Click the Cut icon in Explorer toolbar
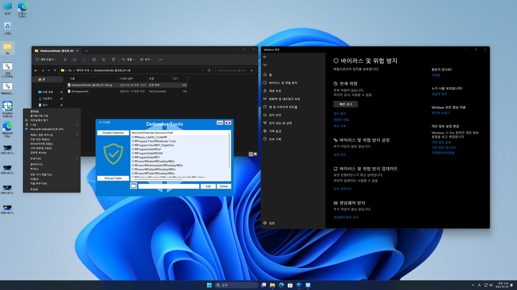 (x=65, y=59)
